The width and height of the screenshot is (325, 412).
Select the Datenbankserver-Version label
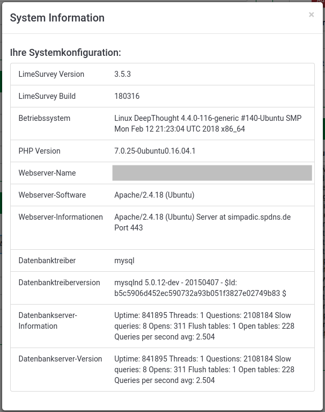[60, 359]
